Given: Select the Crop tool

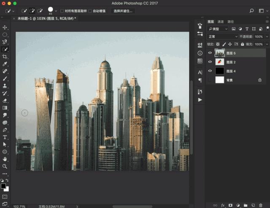Looking at the screenshot, I should tap(5, 57).
